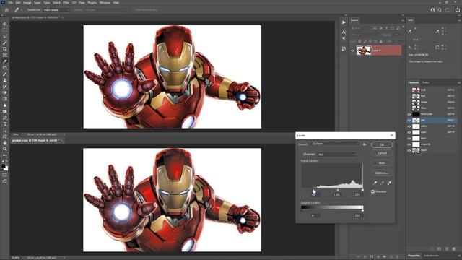Switch to the Adjustments tab
This screenshot has width=462, height=260.
[x=432, y=256]
